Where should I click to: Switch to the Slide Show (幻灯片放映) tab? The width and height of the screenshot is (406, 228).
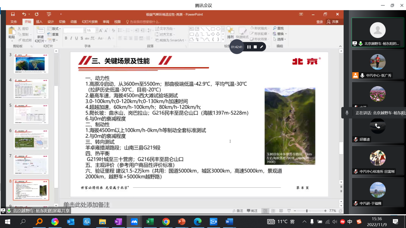[x=90, y=22]
